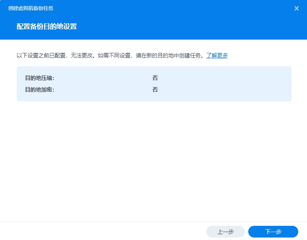Viewport: 307px width, 240px height.
Task: Select the 目的地压缩 label
Action: [40, 78]
